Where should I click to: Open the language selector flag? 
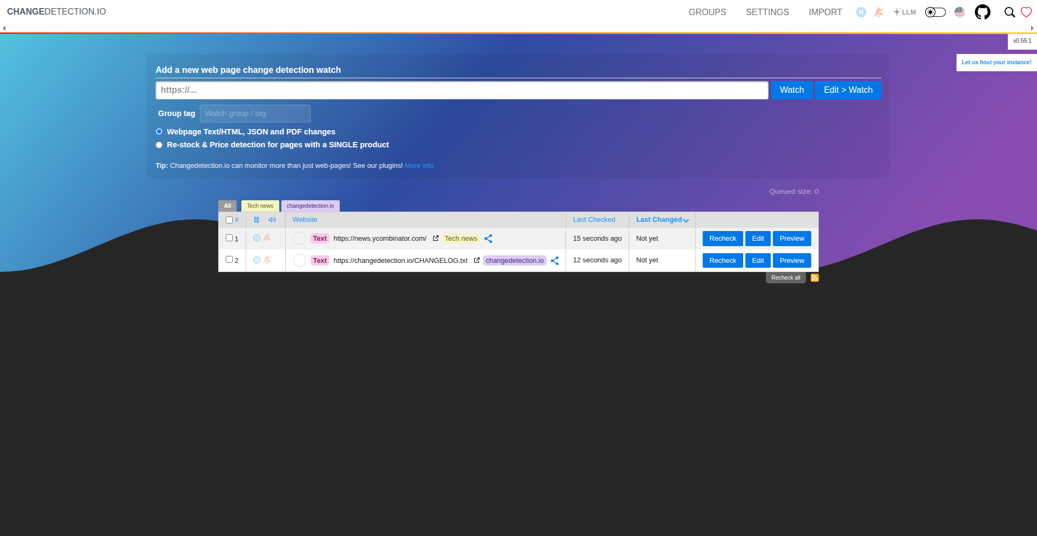pos(959,12)
